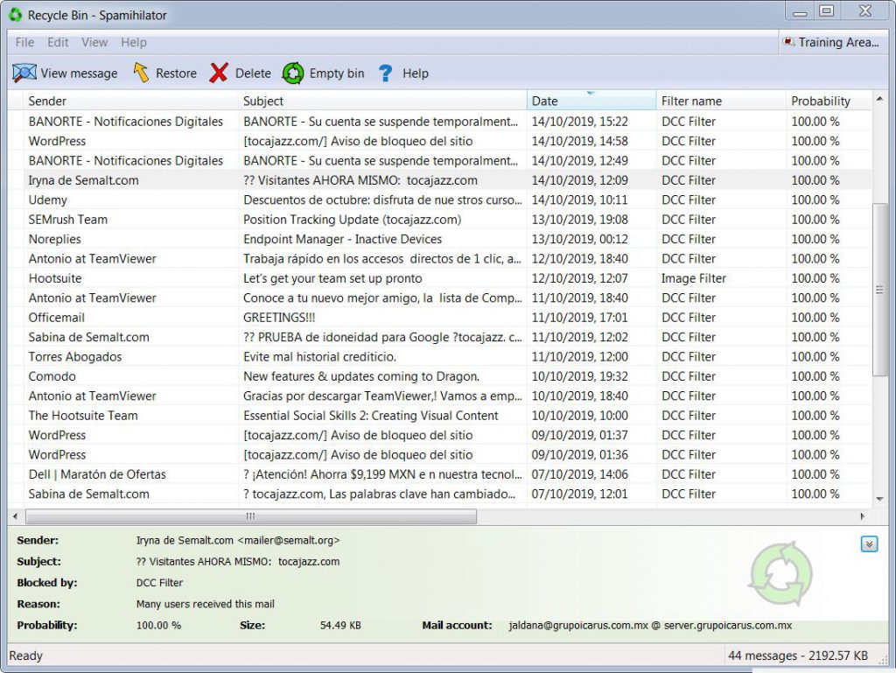
Task: Click the Position Tracking Update subject
Action: click(352, 220)
